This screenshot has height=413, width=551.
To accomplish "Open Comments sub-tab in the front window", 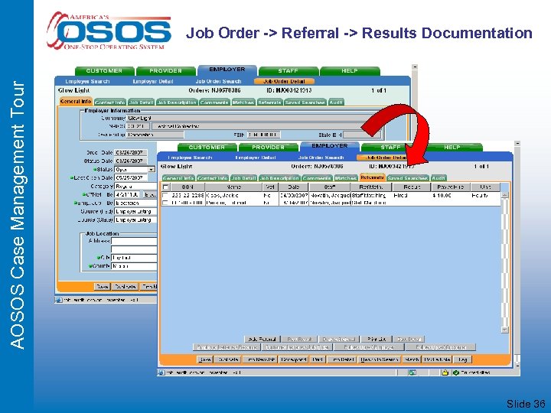I will (x=317, y=178).
